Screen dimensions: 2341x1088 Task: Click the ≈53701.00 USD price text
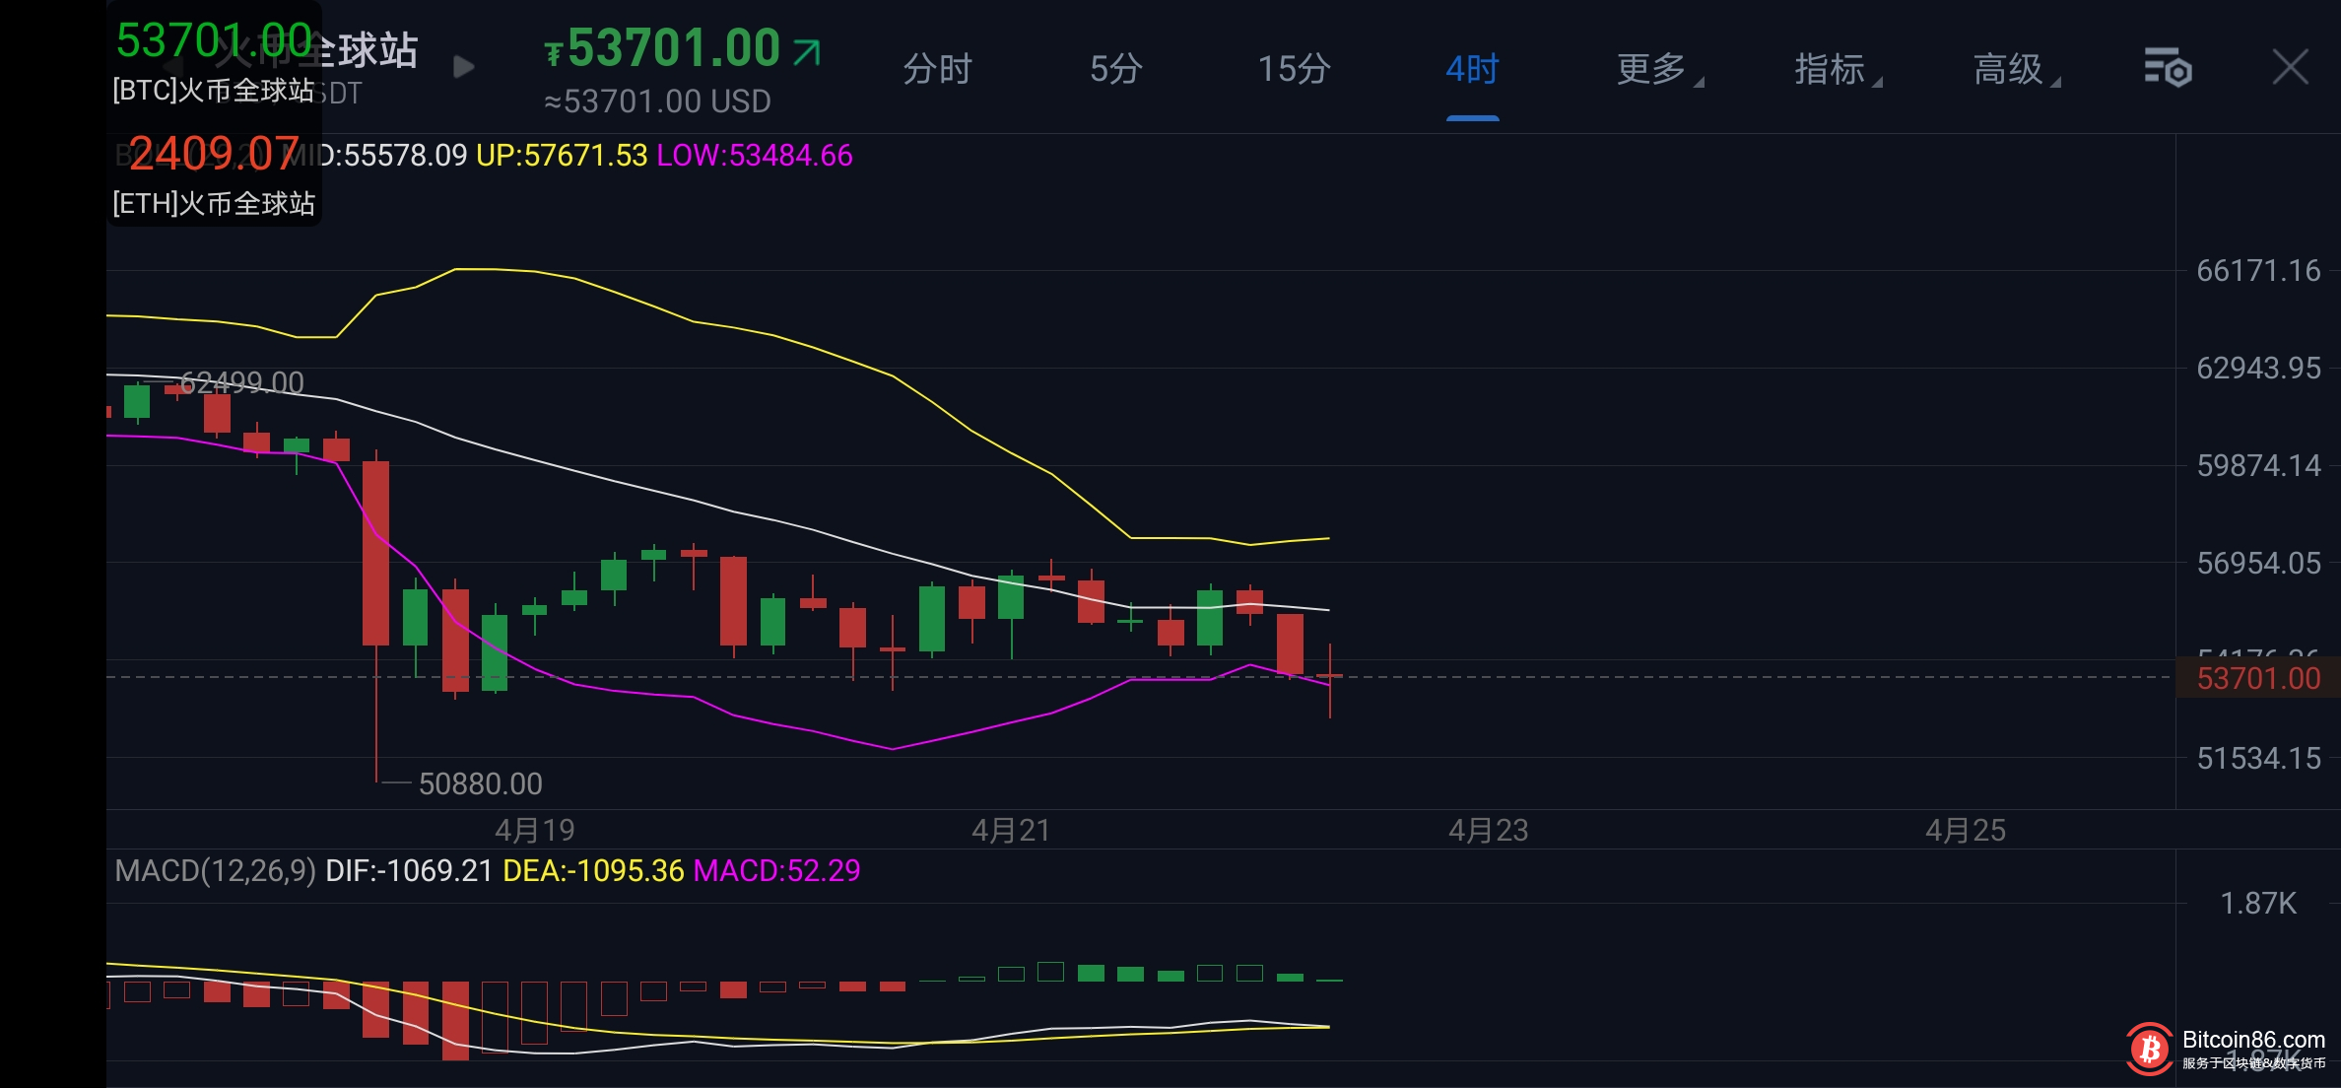pos(657,102)
